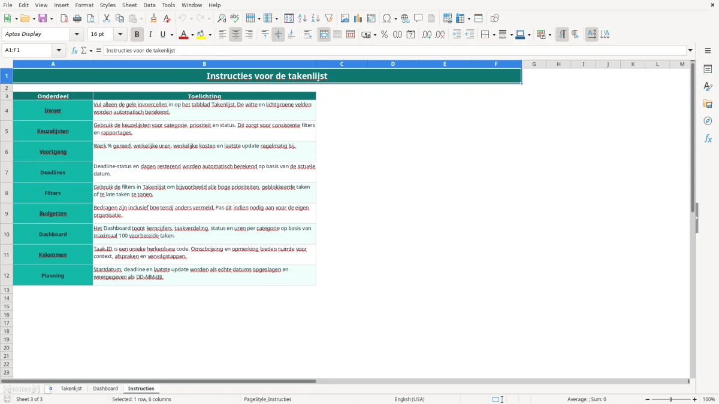Click the Cut scissors icon
This screenshot has width=719, height=404.
point(107,18)
